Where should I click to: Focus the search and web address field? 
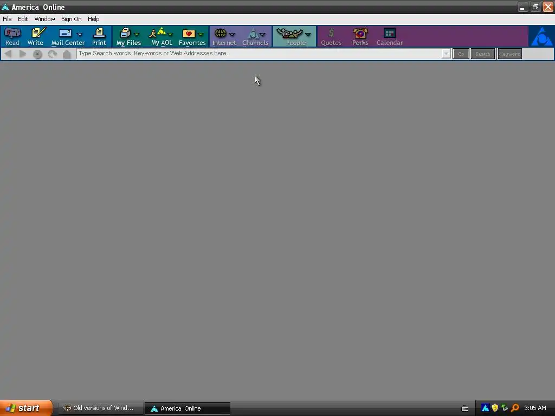tap(259, 54)
